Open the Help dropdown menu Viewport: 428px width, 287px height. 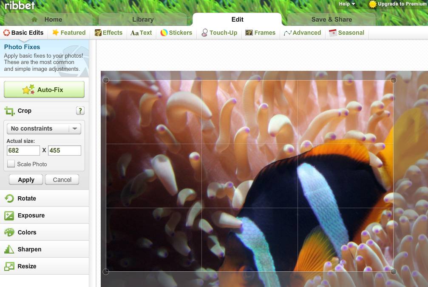tap(347, 4)
